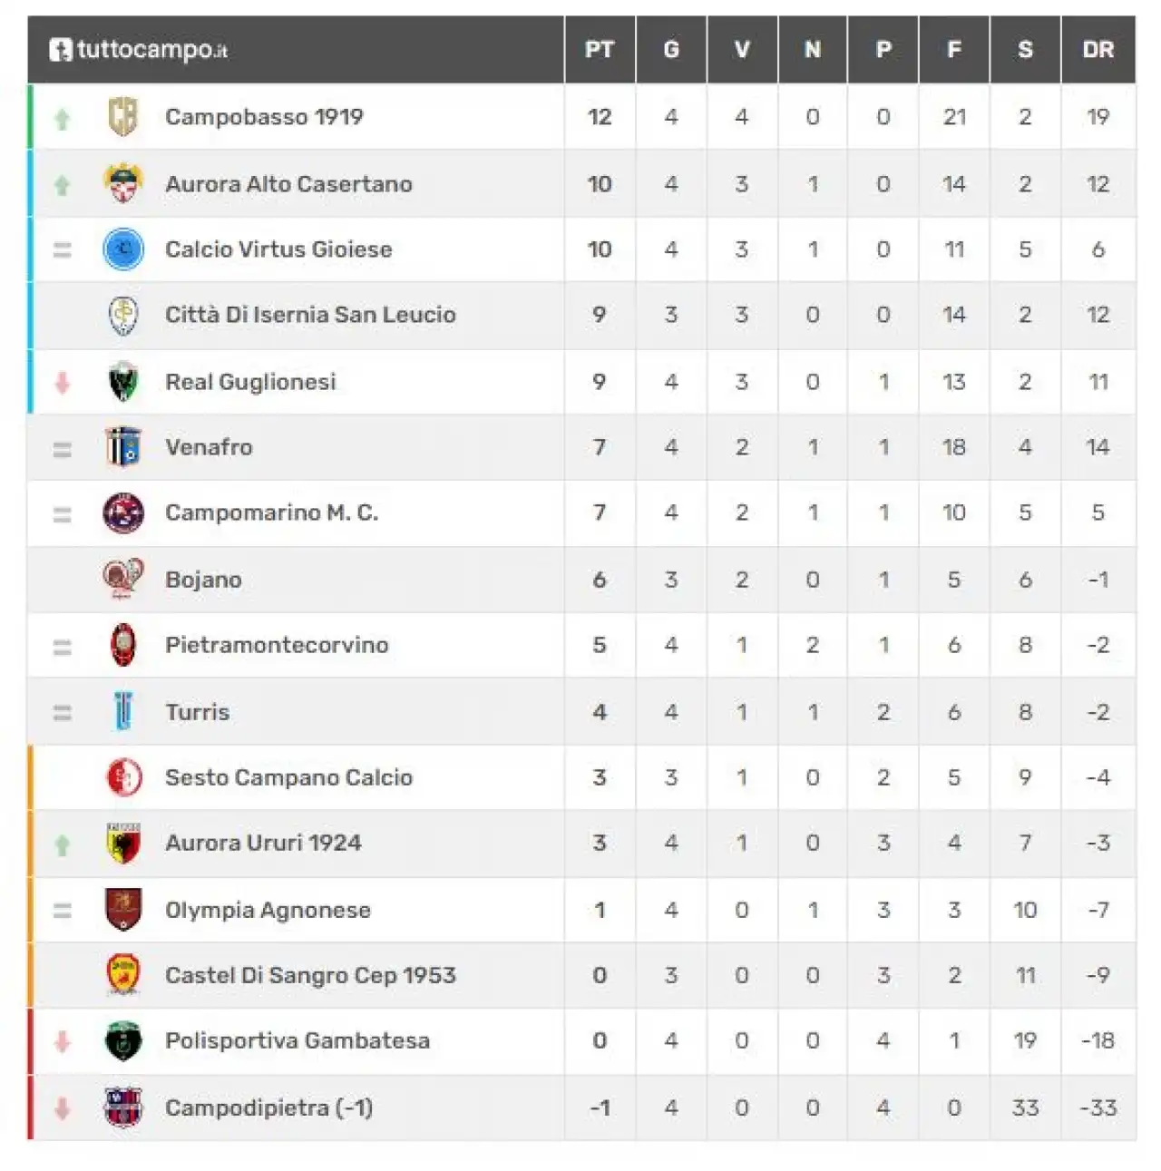Click the Bojano team crest
This screenshot has height=1171, width=1161.
(x=123, y=580)
